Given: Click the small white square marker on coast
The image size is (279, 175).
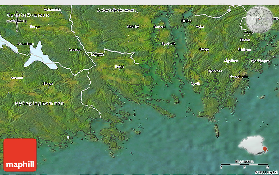Looking at the screenshot, I should 68,137.
